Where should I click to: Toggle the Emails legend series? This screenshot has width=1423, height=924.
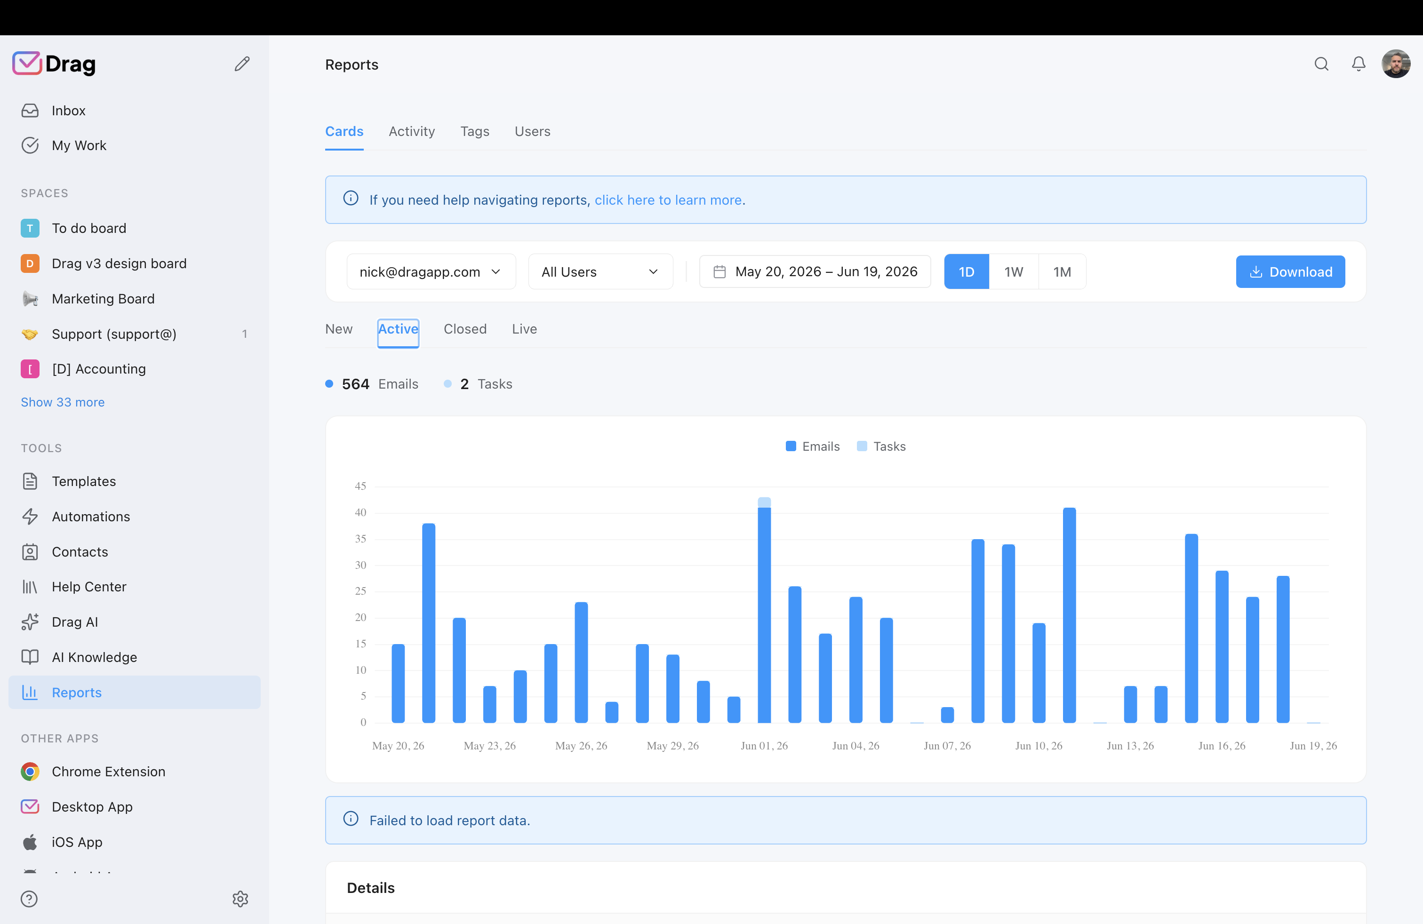813,446
